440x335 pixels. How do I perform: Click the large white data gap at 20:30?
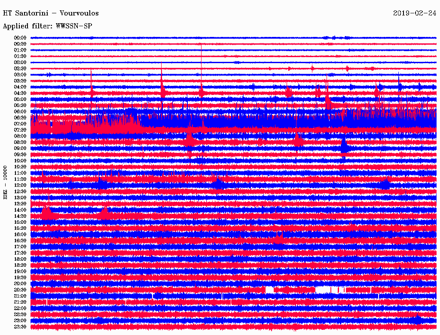[x=323, y=290]
